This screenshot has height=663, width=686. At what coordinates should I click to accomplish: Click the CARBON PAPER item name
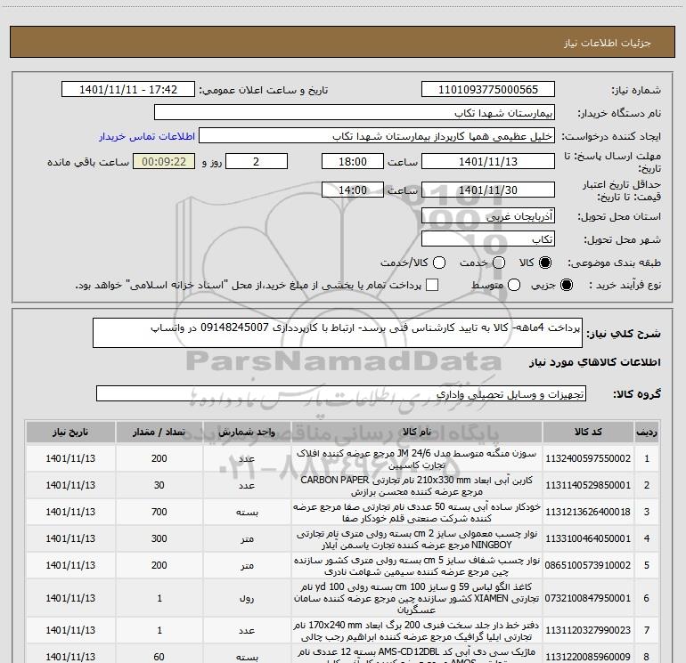(417, 486)
